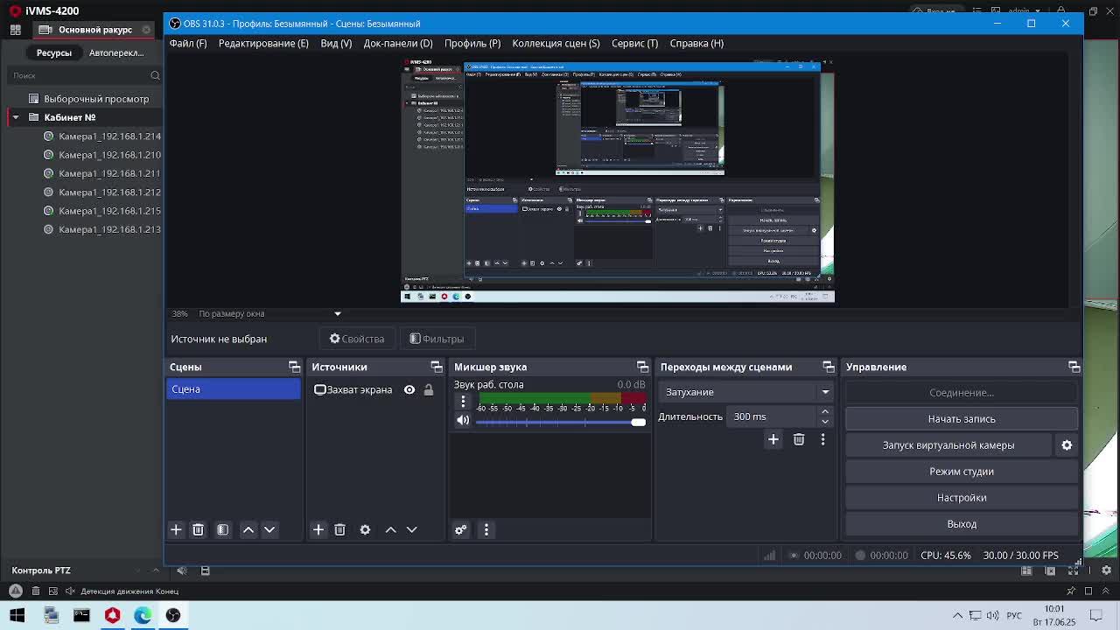Decrease the transition duration with the down arrow

pyautogui.click(x=824, y=422)
